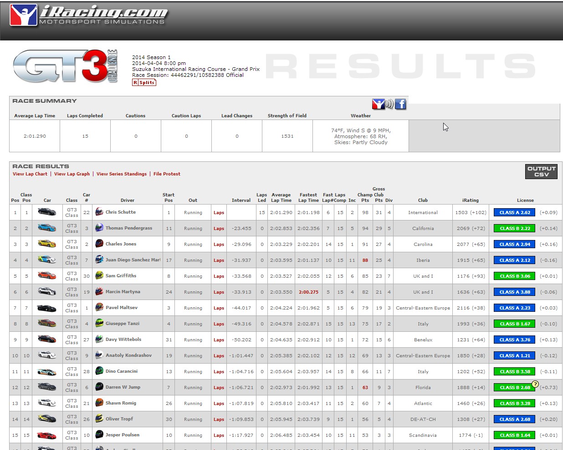
Task: Open the View Lap Chart link
Action: tap(30, 174)
